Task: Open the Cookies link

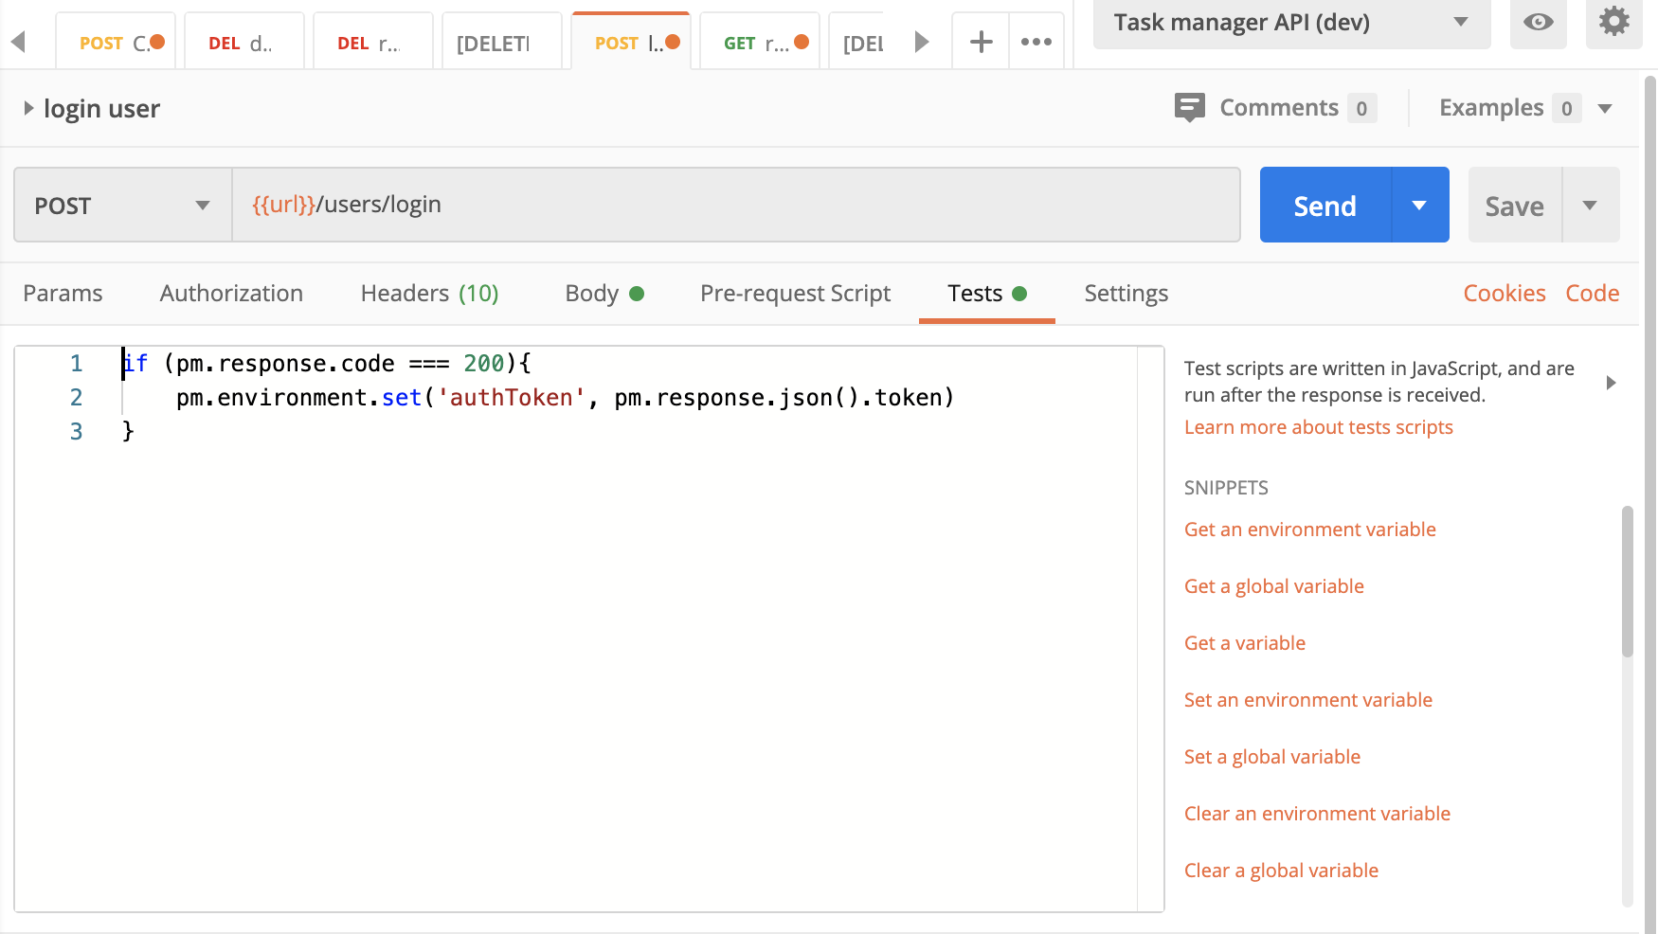Action: tap(1504, 294)
